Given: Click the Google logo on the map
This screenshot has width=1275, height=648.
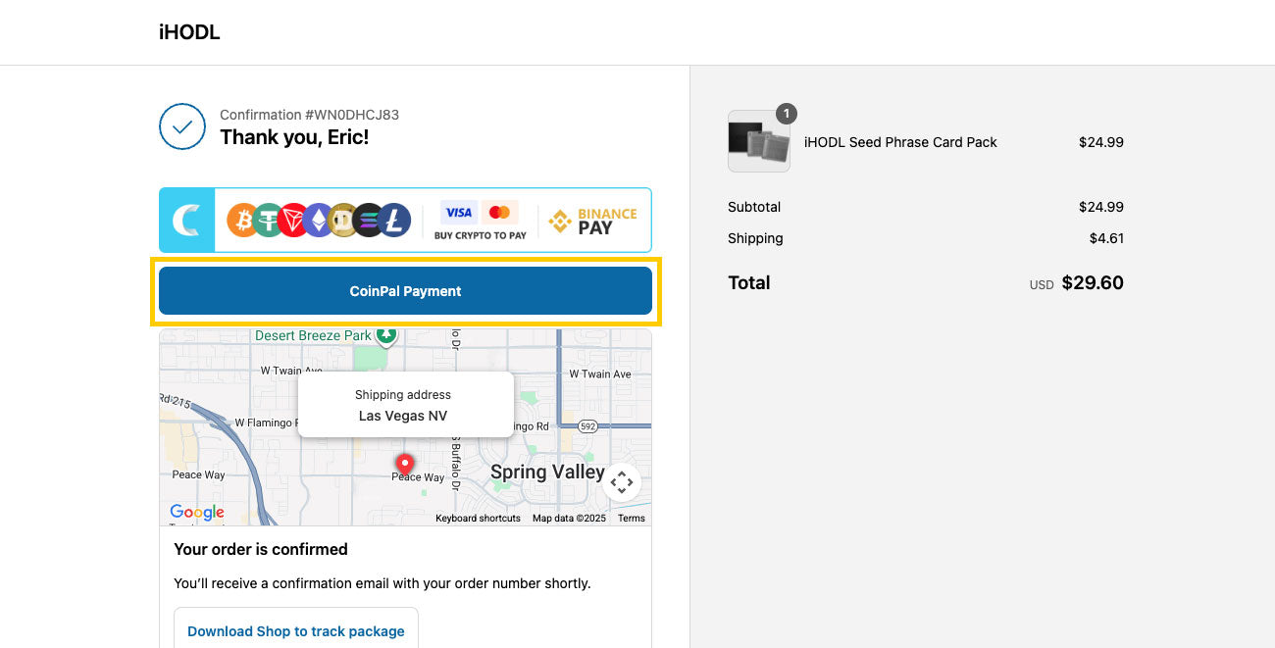Looking at the screenshot, I should [197, 513].
